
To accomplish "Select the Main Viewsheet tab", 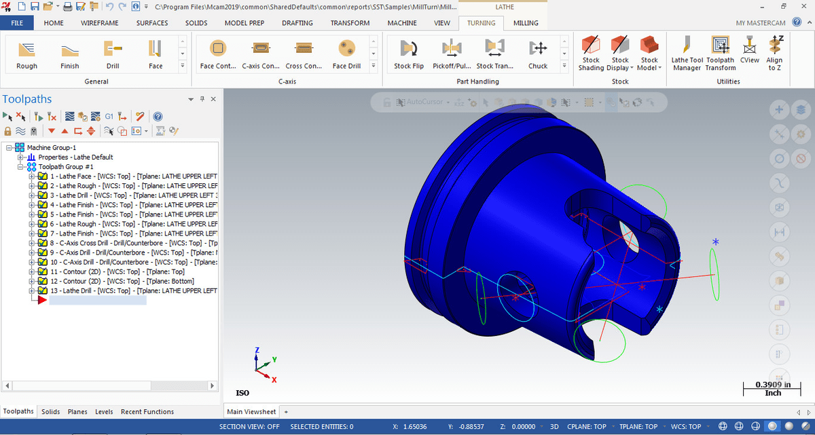I will point(251,412).
